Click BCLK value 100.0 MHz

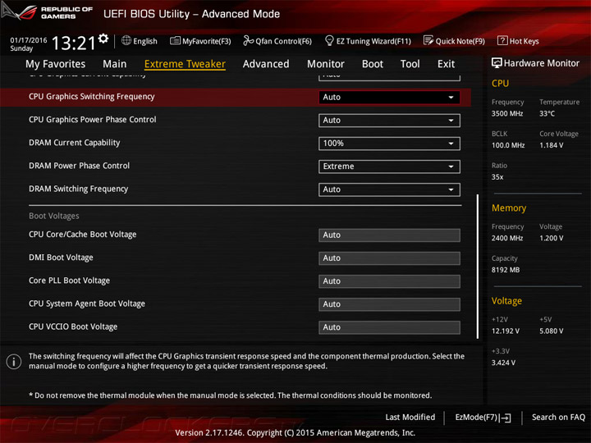click(508, 145)
